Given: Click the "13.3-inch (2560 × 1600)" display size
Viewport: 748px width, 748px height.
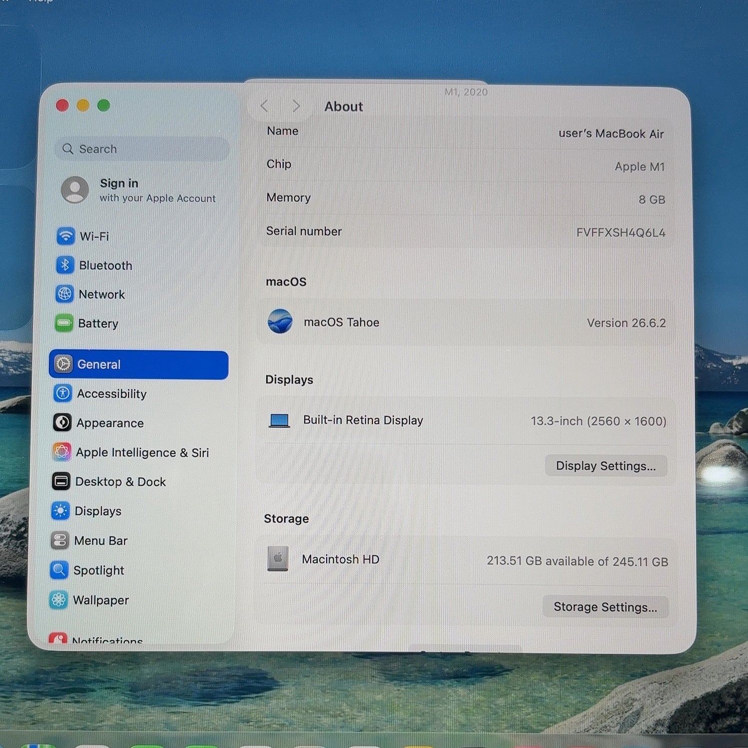Looking at the screenshot, I should (598, 421).
